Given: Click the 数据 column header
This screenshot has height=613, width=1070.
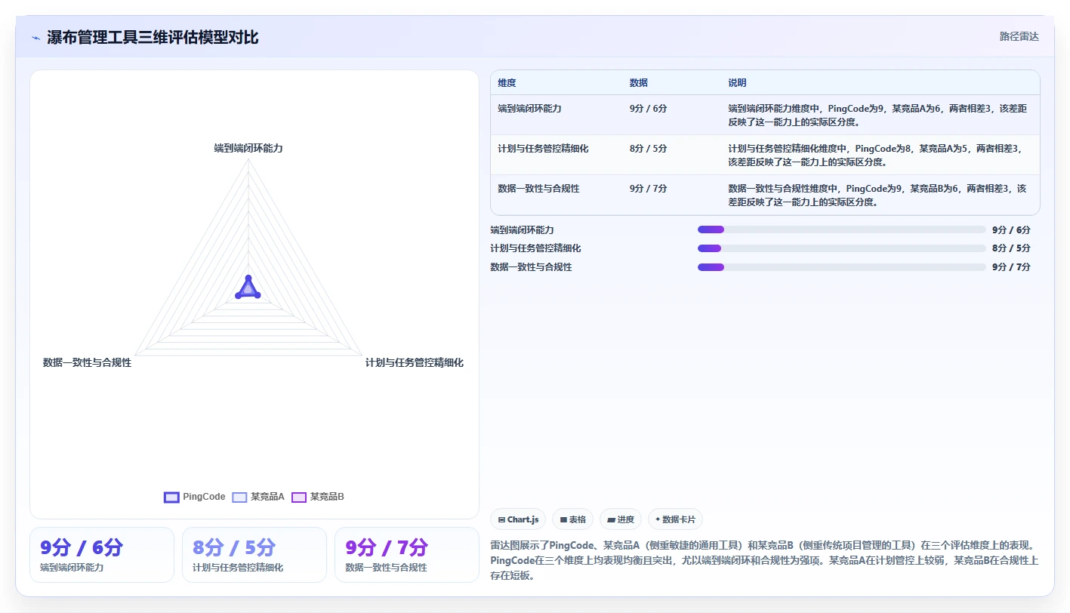Looking at the screenshot, I should (x=638, y=83).
